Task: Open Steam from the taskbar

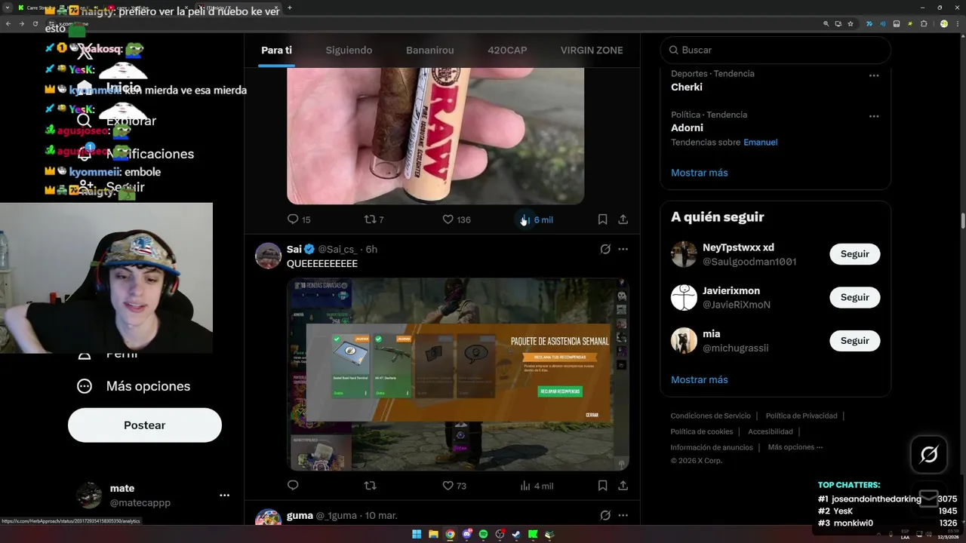Action: click(x=516, y=535)
